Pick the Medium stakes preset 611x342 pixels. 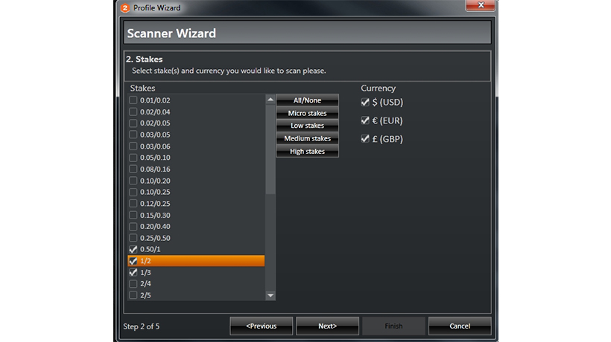click(x=307, y=138)
